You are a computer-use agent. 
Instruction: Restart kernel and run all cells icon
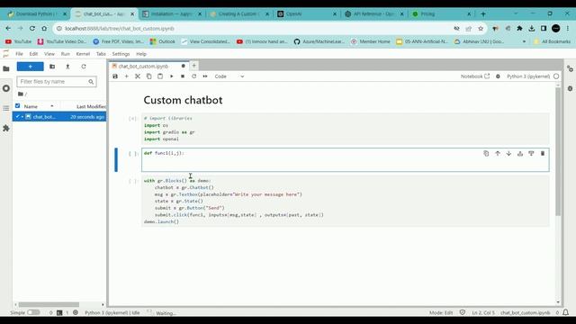(205, 76)
